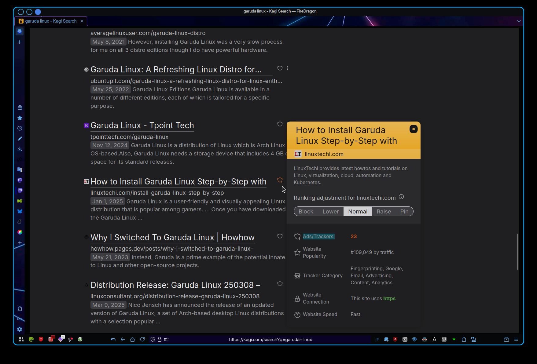537x364 pixels.
Task: Click averagelinuxuser.com/garuda-linux-distro URL text
Action: pos(148,33)
